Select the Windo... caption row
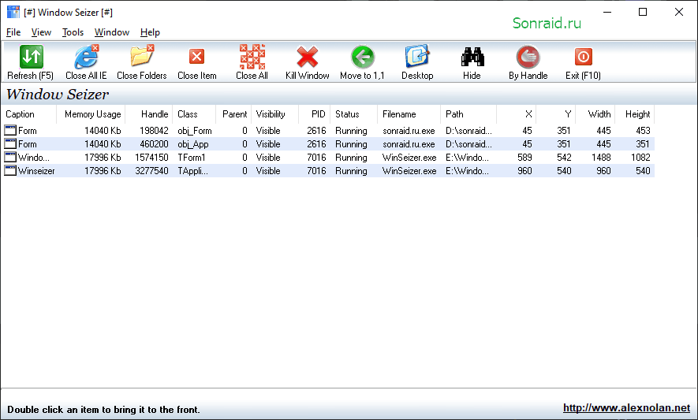The width and height of the screenshot is (698, 420). (34, 158)
